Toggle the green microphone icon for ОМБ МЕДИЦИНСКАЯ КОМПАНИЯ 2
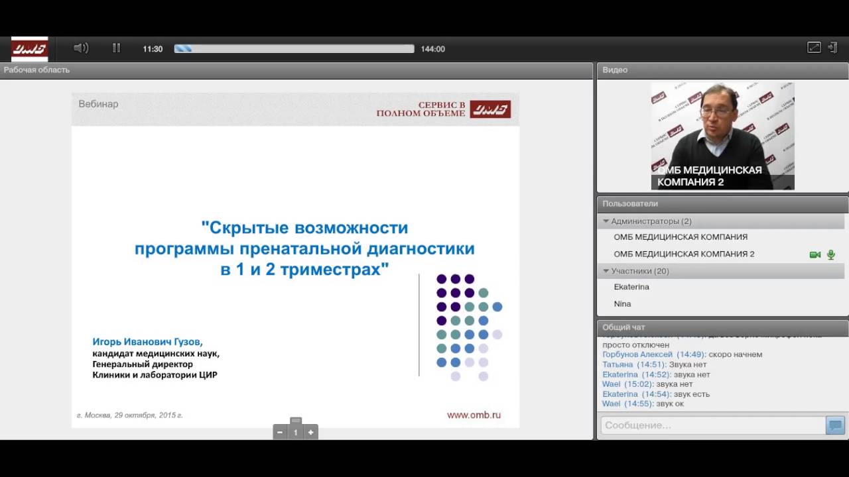849x477 pixels. point(830,254)
